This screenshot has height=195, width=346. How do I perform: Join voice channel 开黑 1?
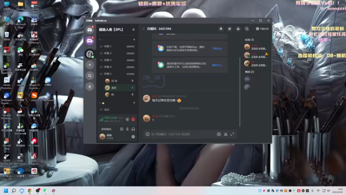click(117, 46)
